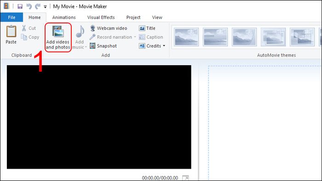Open the File menu
This screenshot has width=322, height=181.
click(x=11, y=17)
